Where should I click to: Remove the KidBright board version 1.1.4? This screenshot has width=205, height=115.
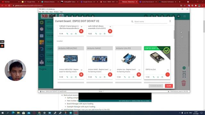(x=81, y=31)
